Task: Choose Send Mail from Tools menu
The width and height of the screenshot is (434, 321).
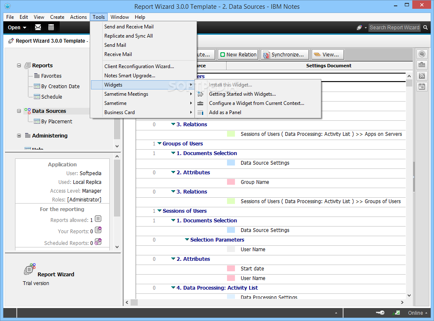Action: [144, 45]
